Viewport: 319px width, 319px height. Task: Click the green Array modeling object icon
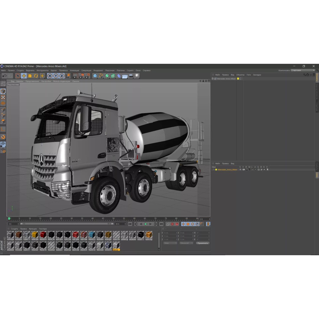pos(113,76)
